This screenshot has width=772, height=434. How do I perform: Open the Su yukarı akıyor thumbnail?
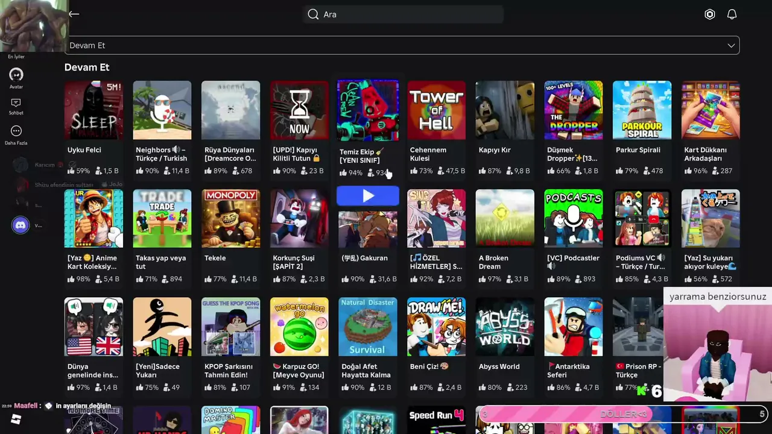pos(710,219)
